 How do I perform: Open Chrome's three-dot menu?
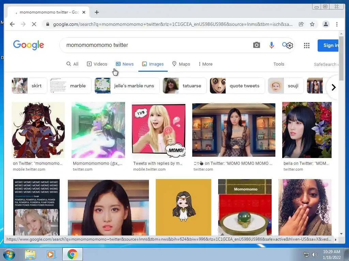pyautogui.click(x=337, y=24)
